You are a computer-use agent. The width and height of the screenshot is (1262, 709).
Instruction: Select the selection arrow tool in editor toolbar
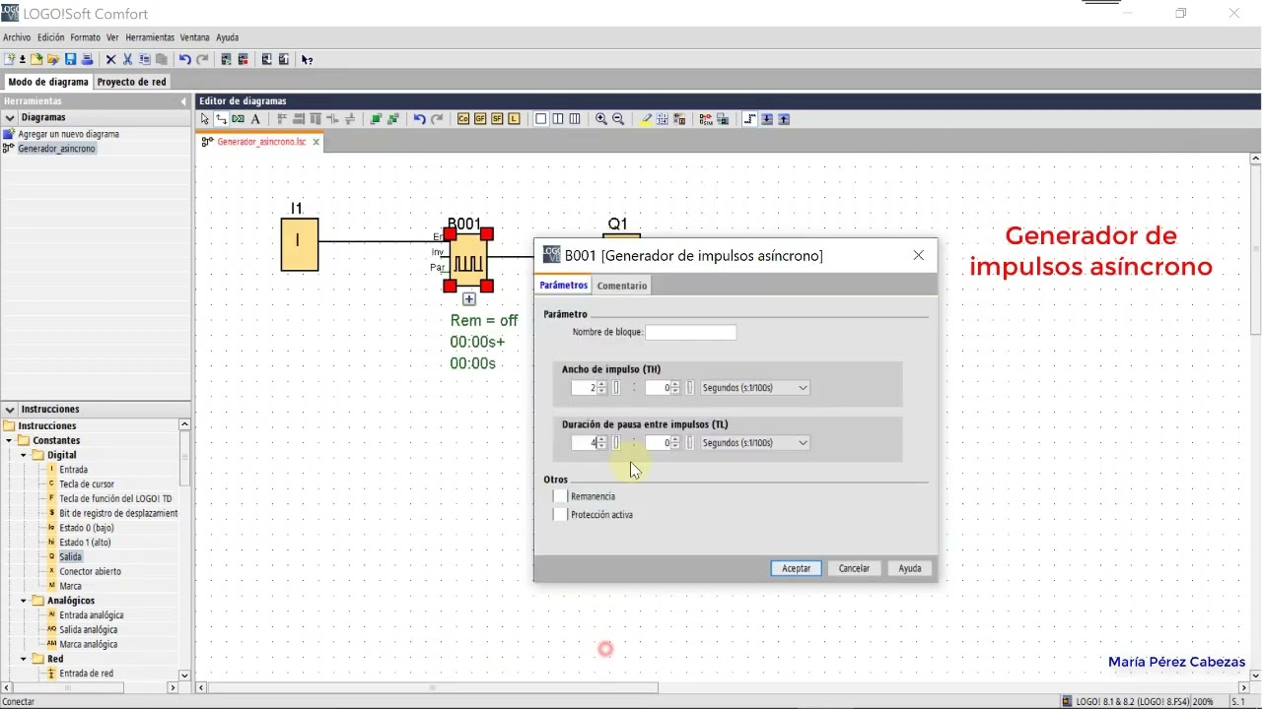[x=204, y=119]
